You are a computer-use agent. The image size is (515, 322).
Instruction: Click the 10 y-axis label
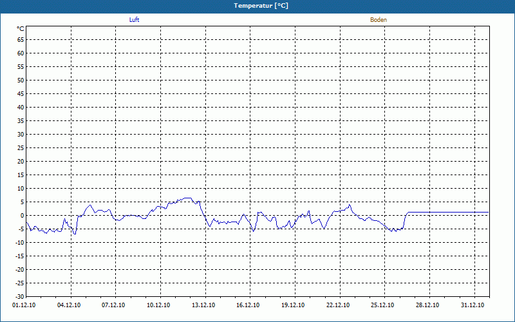[21, 189]
